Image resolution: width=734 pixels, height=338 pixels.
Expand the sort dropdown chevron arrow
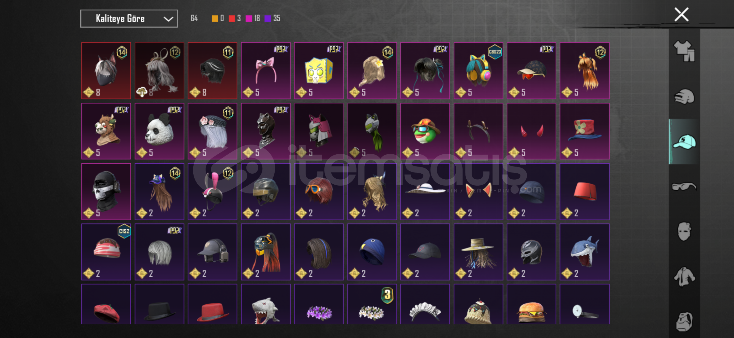point(168,19)
